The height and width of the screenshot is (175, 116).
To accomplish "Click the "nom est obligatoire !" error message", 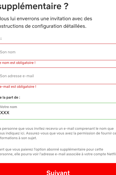I will click(19, 63).
